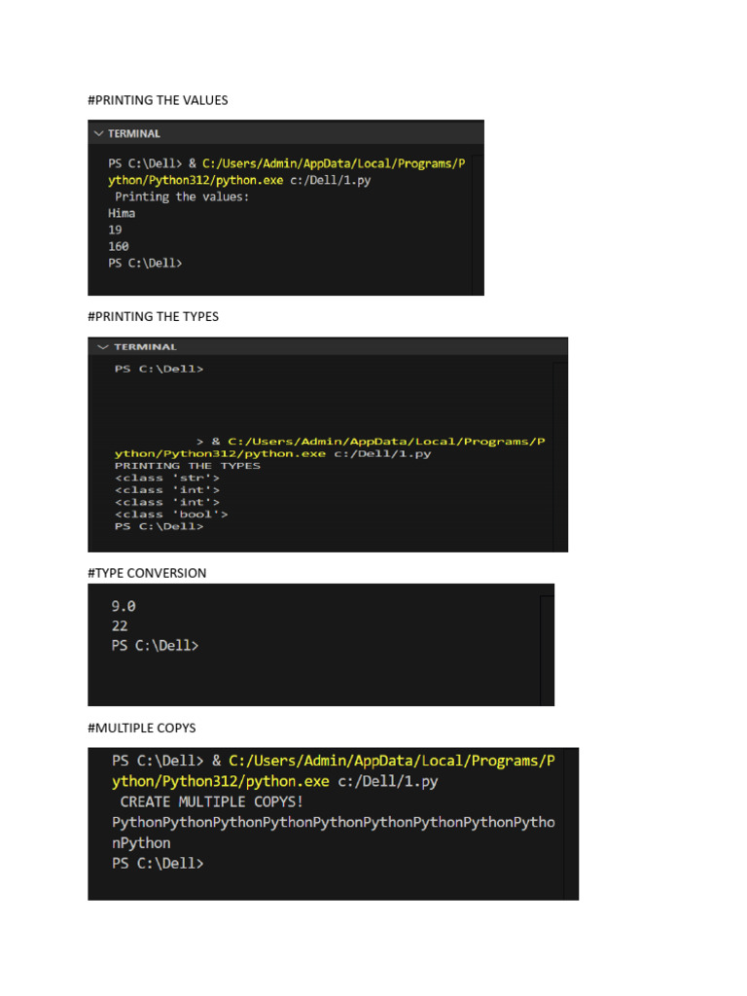Select the first TERMINAL panel title
Image resolution: width=747 pixels, height=996 pixels.
[x=134, y=133]
